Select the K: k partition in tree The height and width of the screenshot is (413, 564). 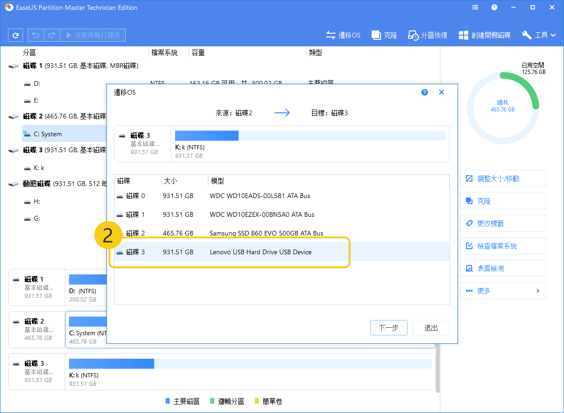coord(39,168)
